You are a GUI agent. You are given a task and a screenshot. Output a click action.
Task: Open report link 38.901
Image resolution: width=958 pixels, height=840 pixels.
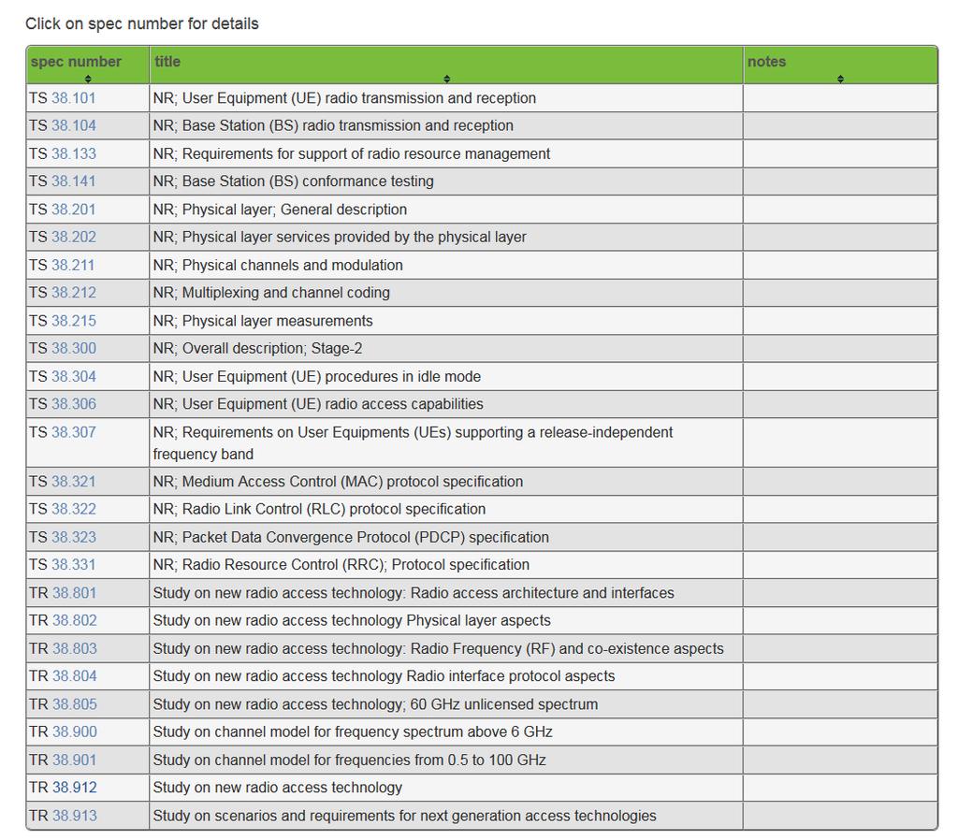[75, 760]
